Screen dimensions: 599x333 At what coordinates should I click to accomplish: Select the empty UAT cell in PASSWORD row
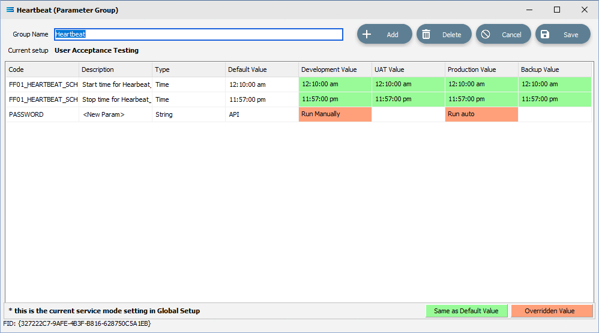tap(408, 114)
